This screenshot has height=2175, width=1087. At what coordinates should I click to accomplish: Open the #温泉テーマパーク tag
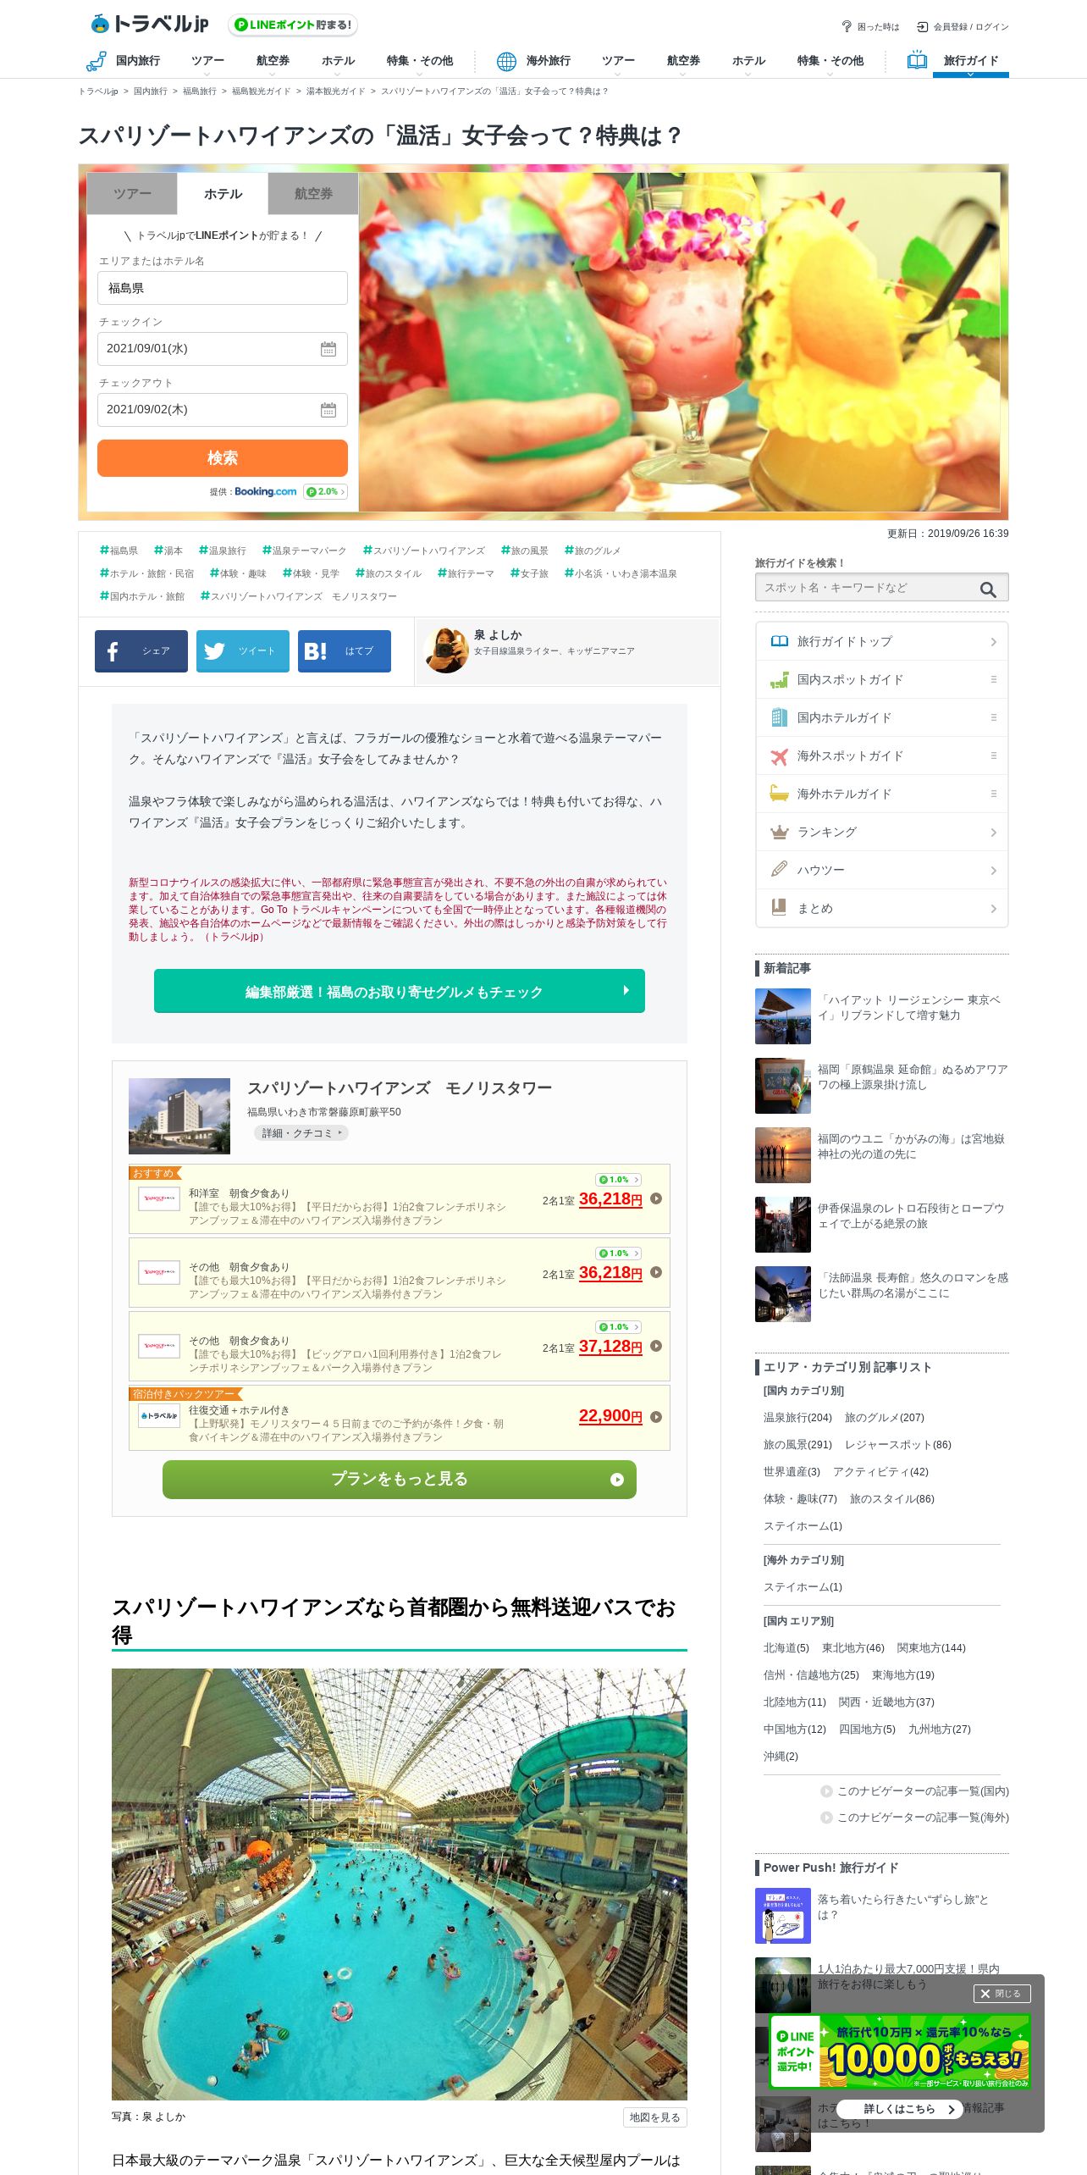(304, 551)
